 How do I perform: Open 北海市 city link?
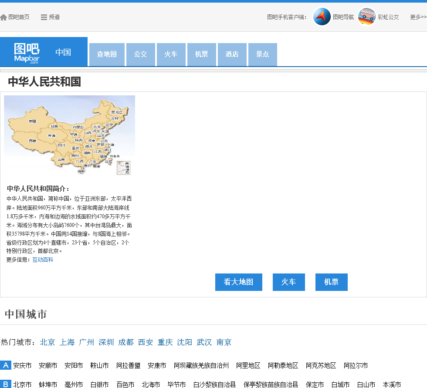[151, 385]
